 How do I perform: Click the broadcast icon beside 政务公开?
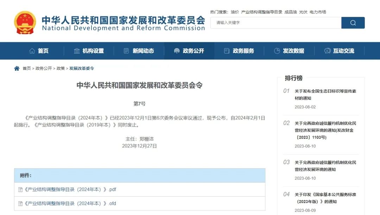(x=177, y=51)
